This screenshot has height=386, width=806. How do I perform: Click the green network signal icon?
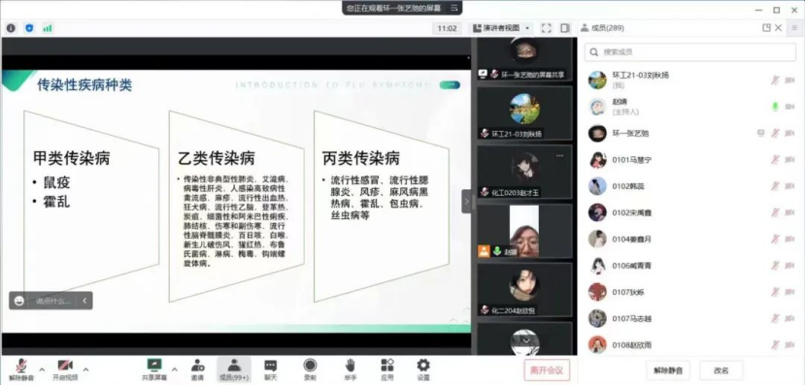pyautogui.click(x=48, y=28)
